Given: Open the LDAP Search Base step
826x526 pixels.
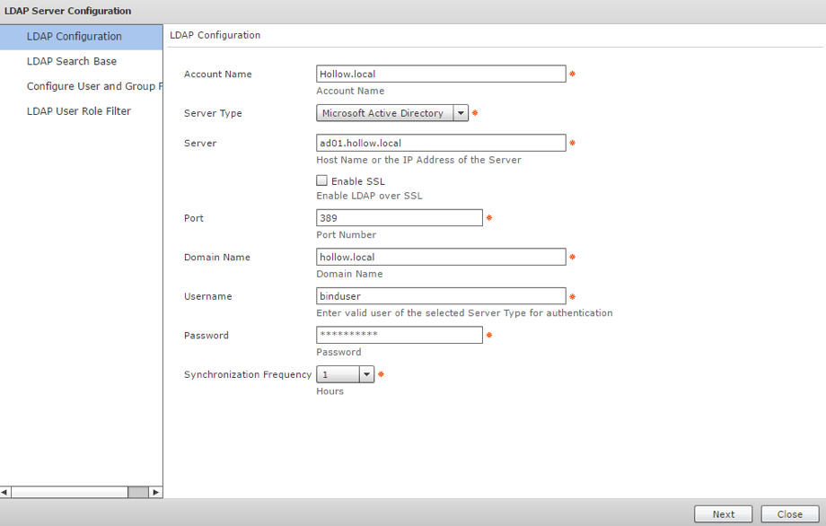Looking at the screenshot, I should 72,62.
